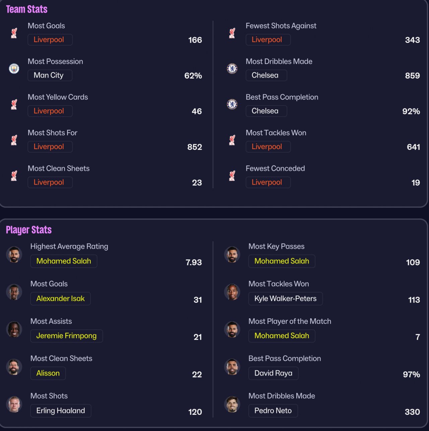
Task: Open Liverpool link under Most Yellow Cards
Action: tap(50, 111)
